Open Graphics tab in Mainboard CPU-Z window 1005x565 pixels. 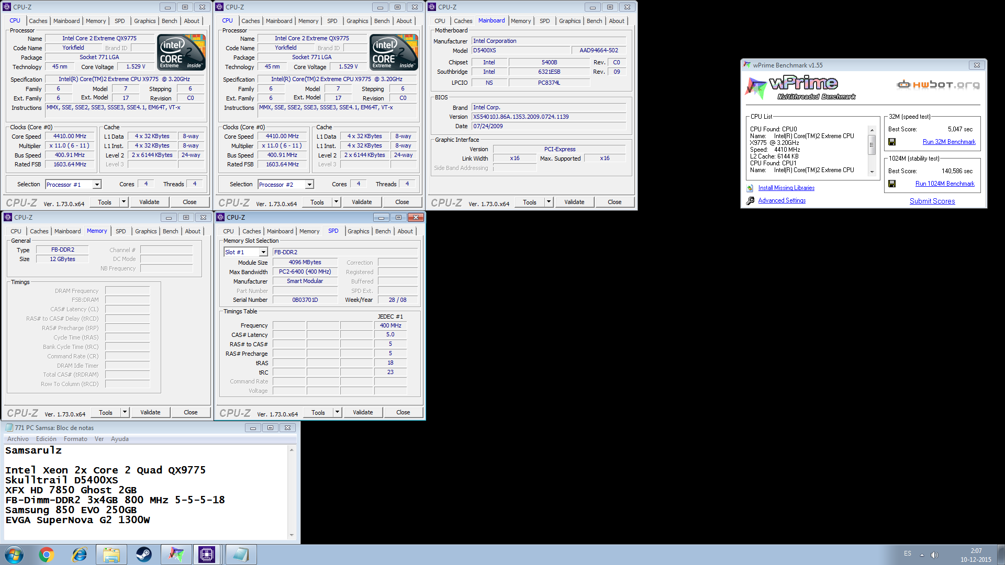coord(569,21)
